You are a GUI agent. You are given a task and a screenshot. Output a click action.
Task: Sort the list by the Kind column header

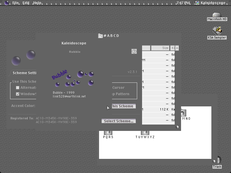(172, 48)
